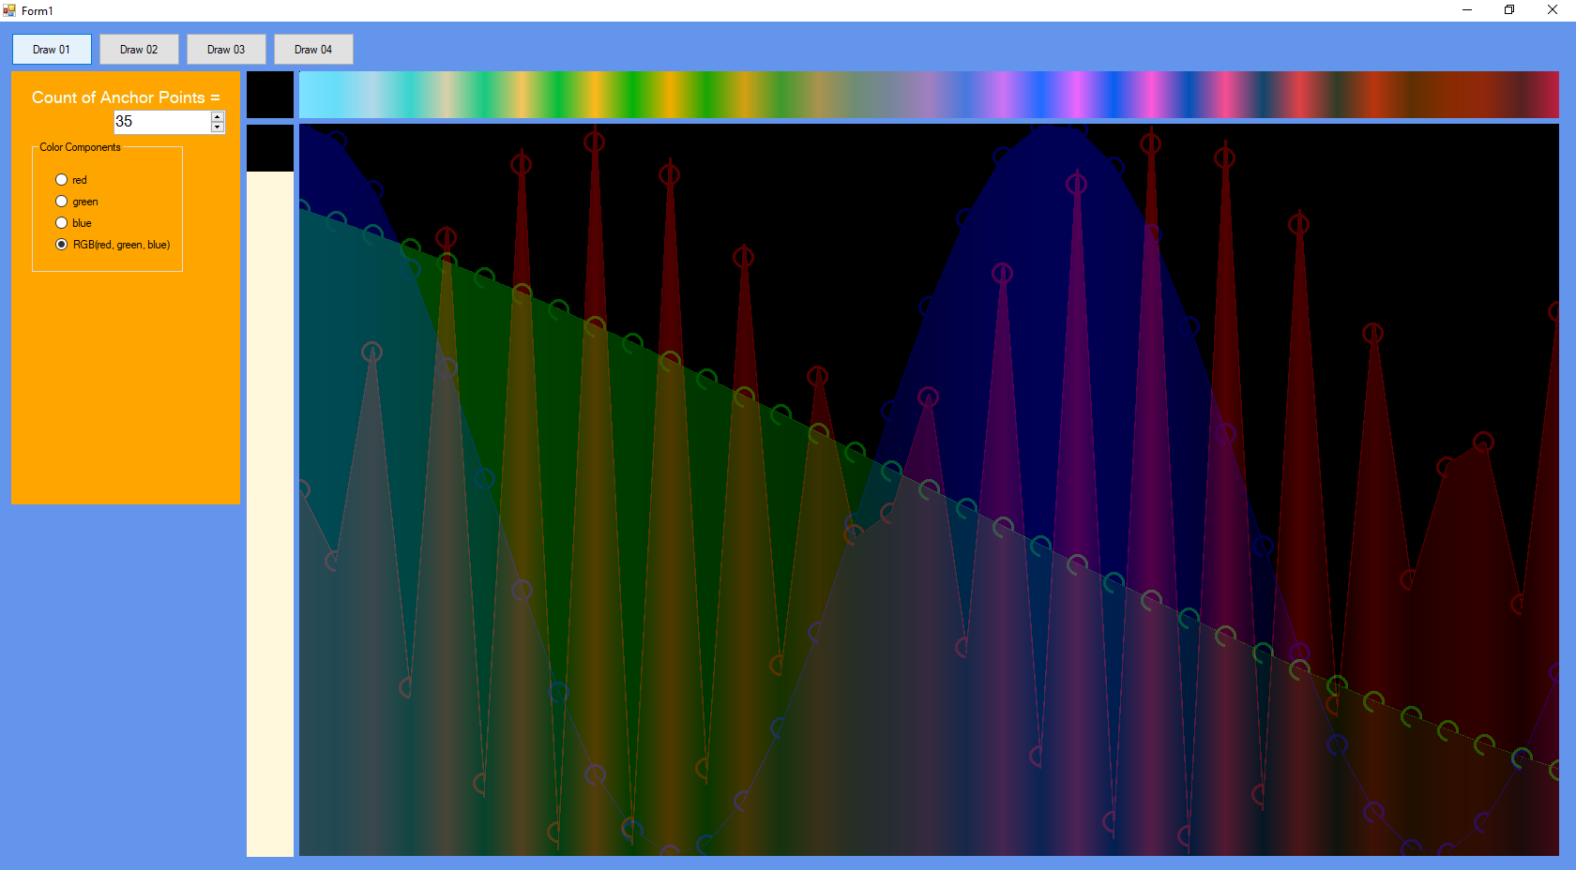Click the Draw 03 button
Viewport: 1576px width, 870px height.
226,50
